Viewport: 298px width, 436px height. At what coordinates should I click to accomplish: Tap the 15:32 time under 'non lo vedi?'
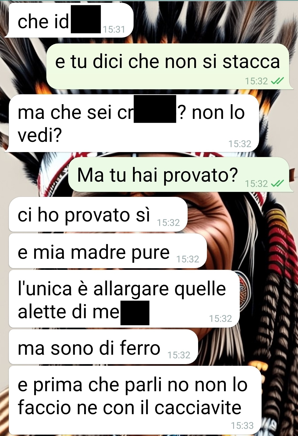coord(240,144)
